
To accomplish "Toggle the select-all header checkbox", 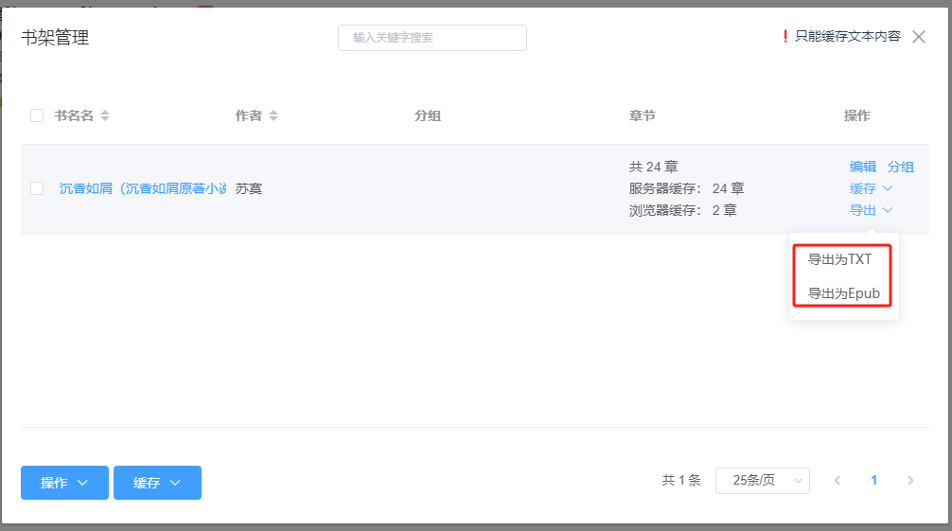I will [37, 115].
